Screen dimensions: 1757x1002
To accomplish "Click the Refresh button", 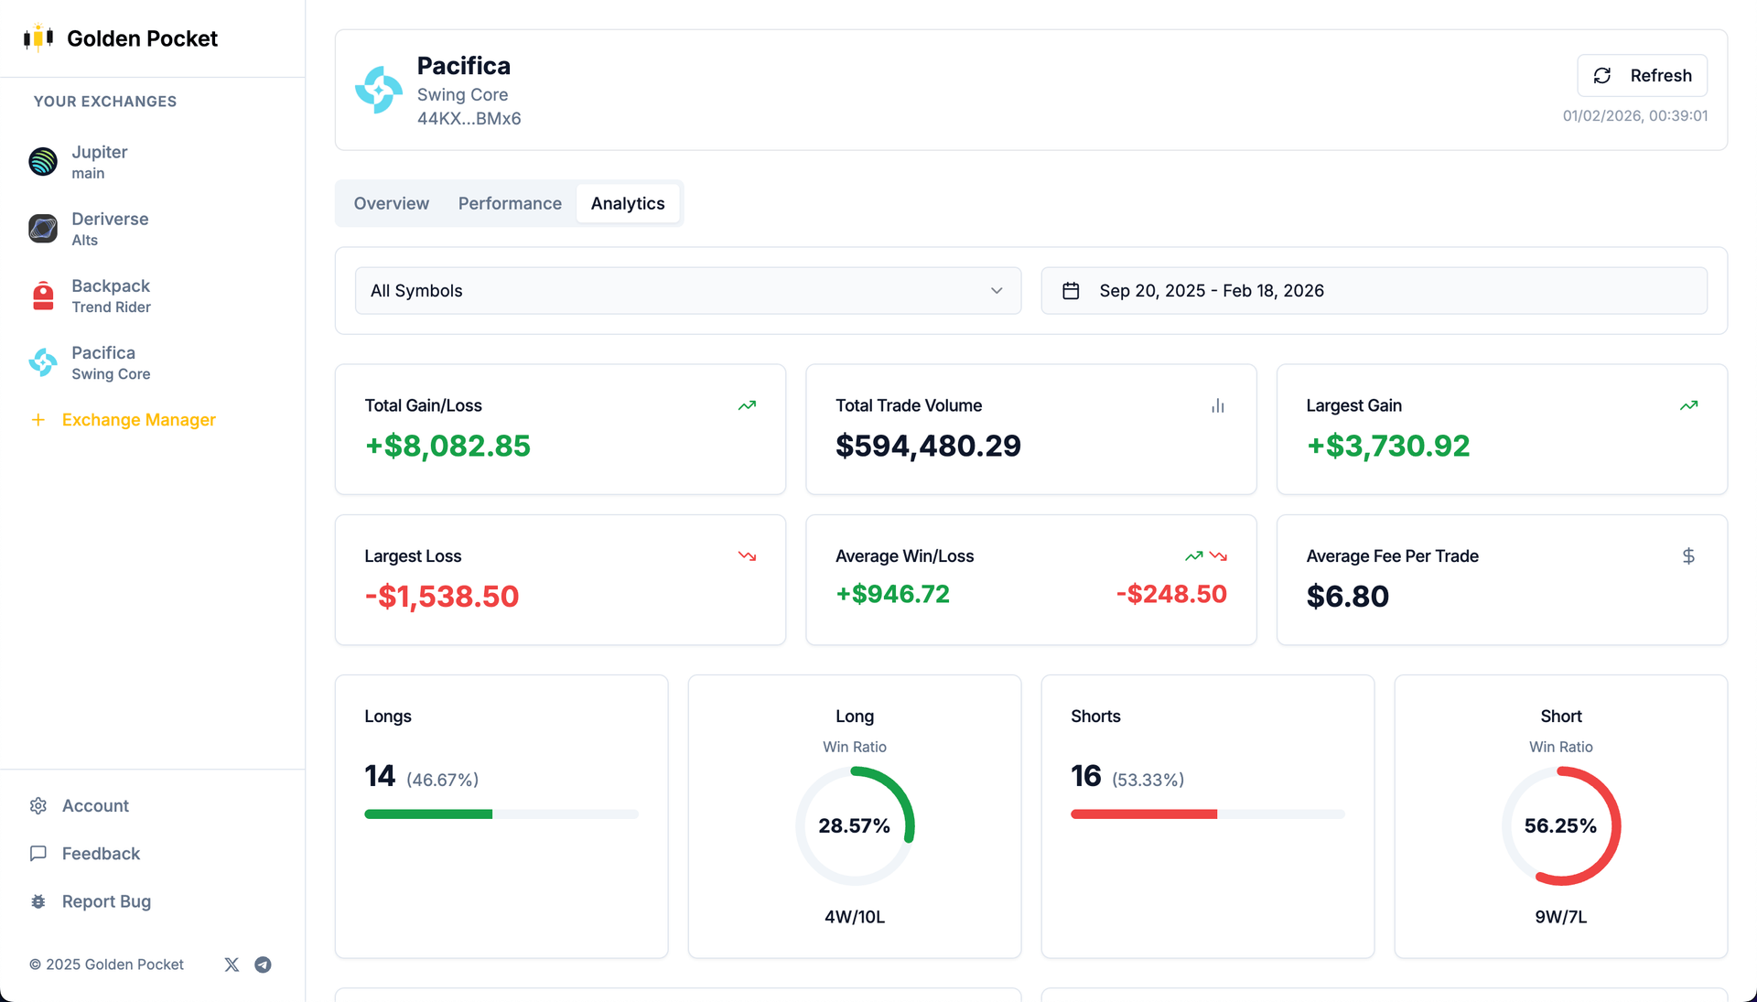I will [x=1642, y=75].
